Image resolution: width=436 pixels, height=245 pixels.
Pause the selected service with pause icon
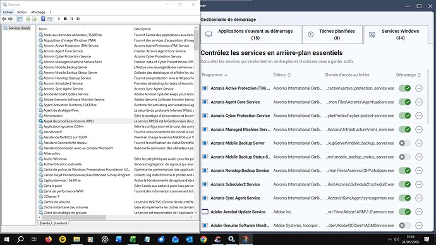pos(72,19)
